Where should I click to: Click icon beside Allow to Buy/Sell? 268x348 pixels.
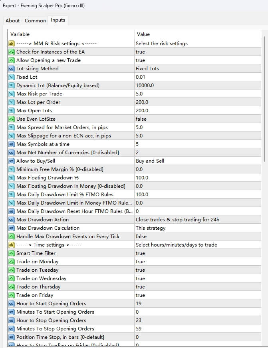(11, 161)
